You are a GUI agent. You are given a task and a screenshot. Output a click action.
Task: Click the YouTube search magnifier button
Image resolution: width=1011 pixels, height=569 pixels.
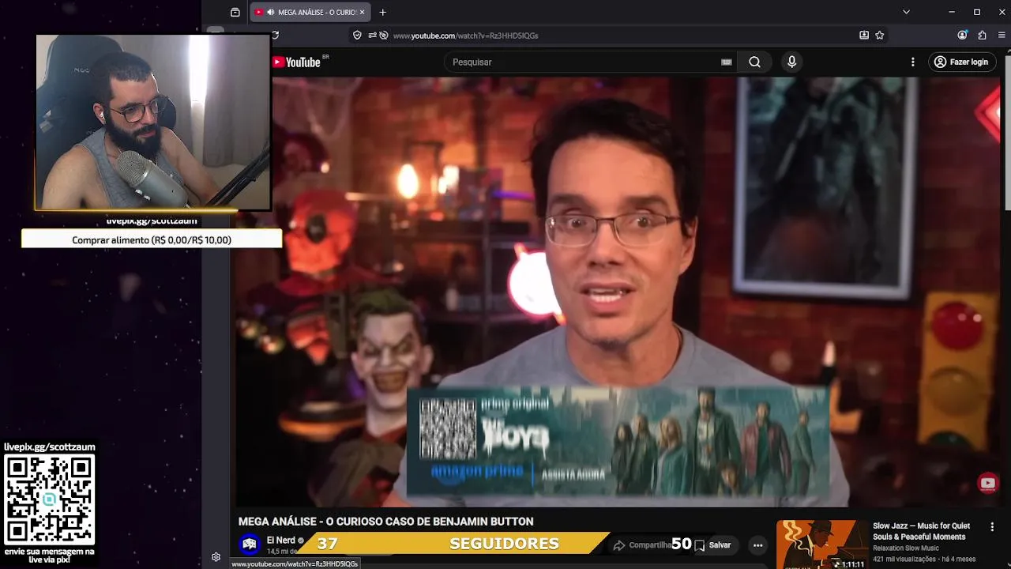[x=755, y=62]
